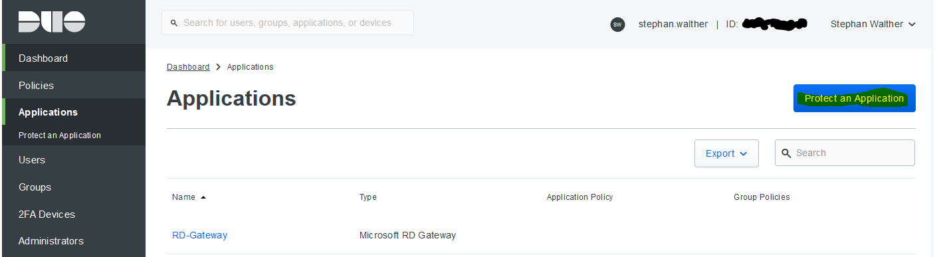Open the RD-Gateway application link

point(199,235)
